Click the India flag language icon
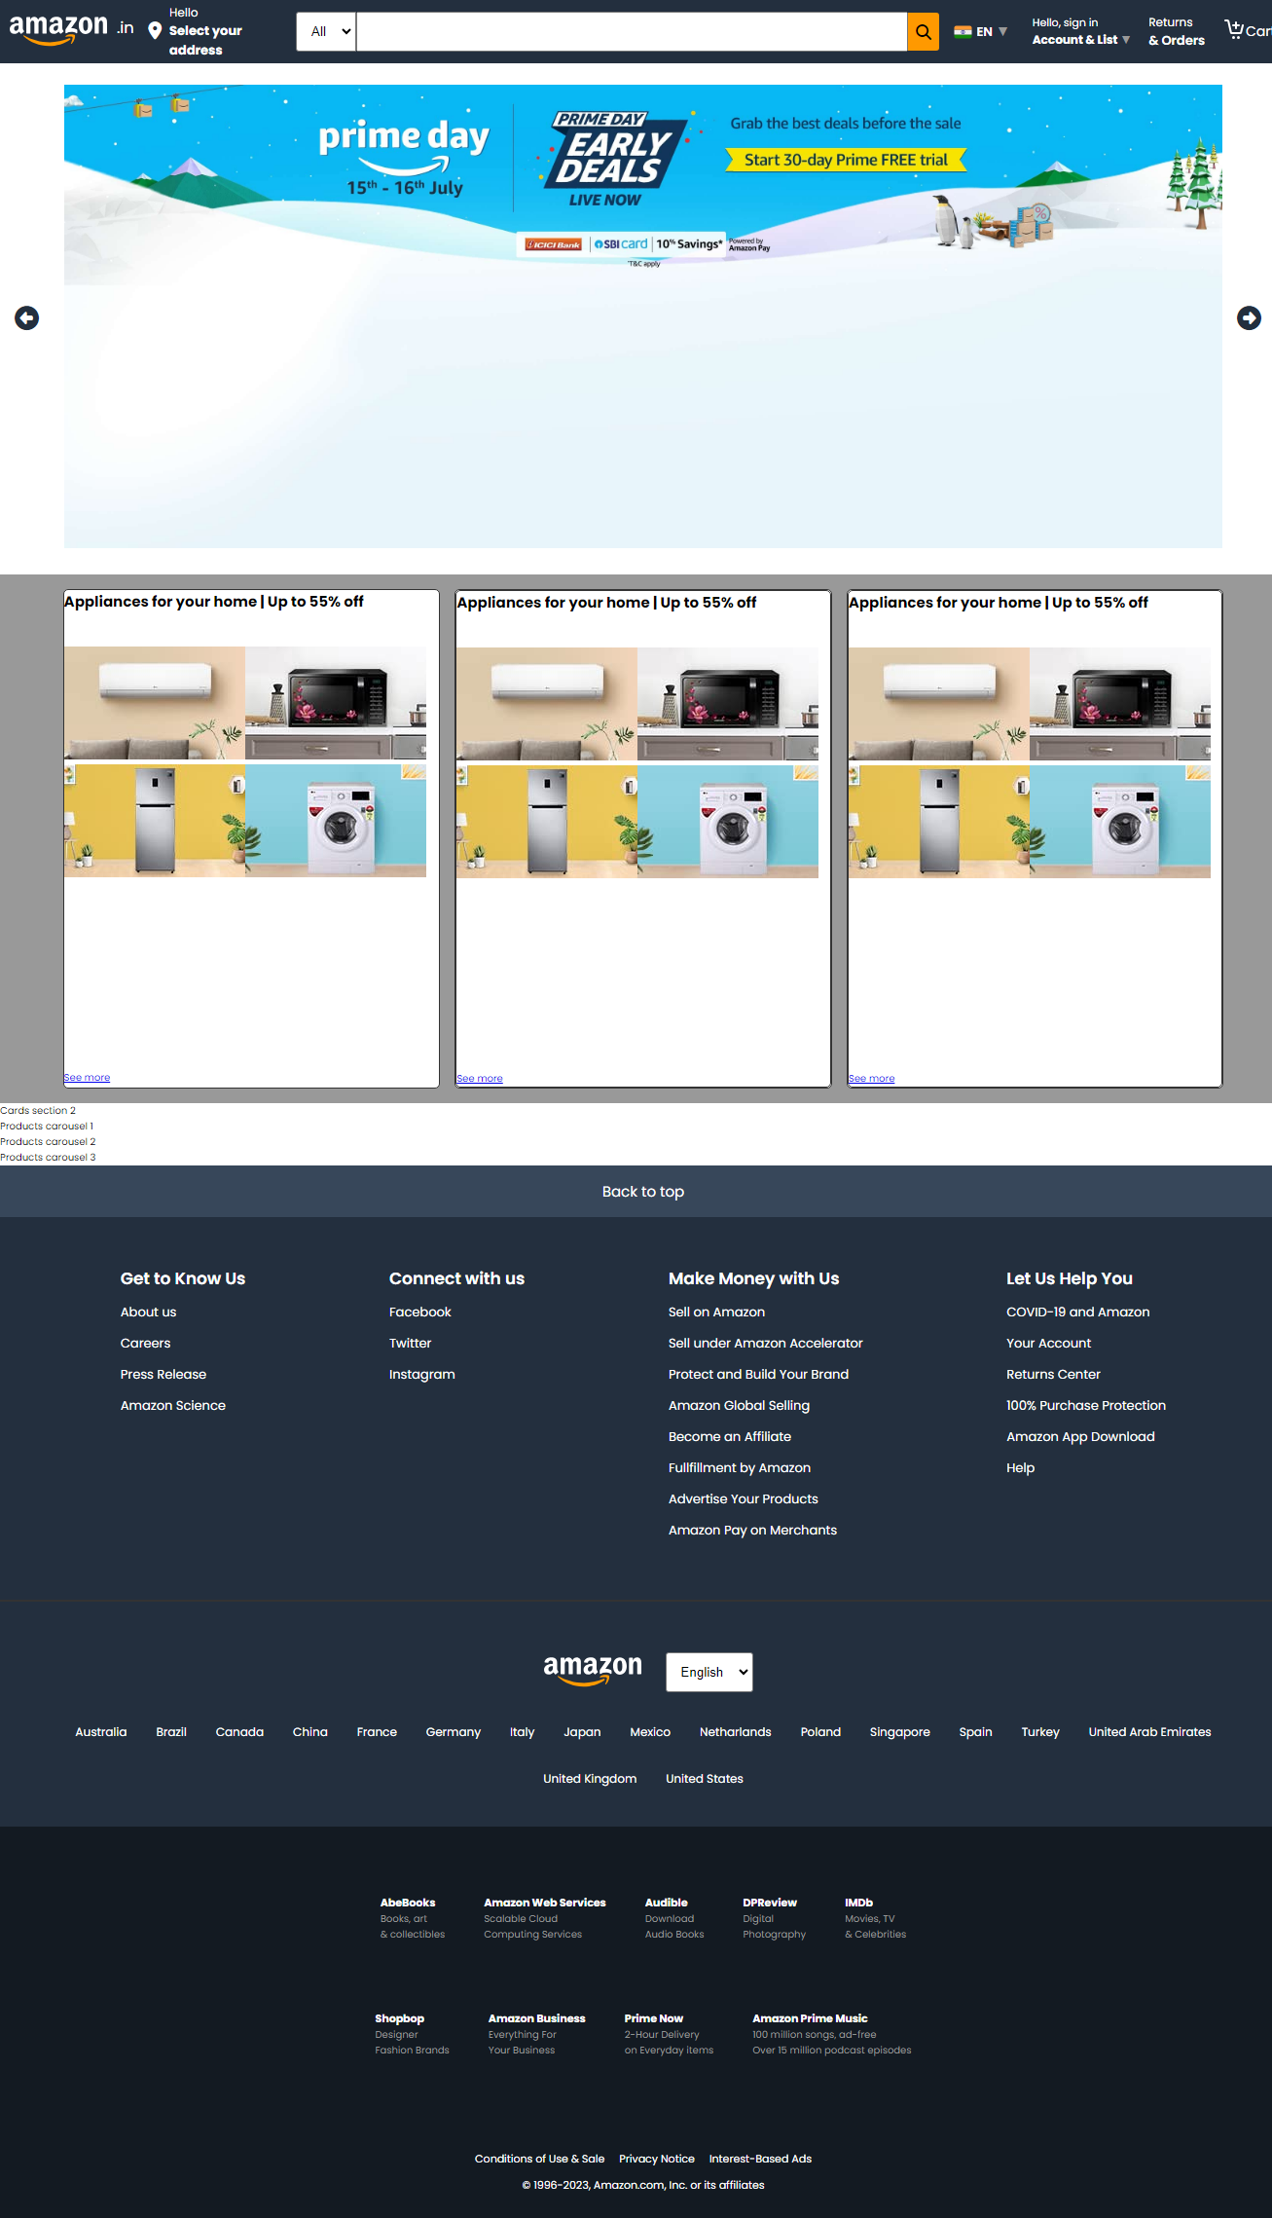 coord(963,31)
